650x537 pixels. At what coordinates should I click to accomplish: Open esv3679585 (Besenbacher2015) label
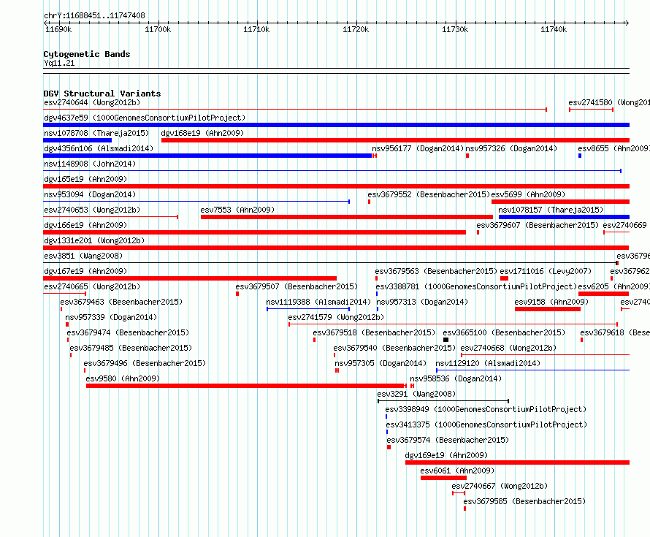pos(524,501)
